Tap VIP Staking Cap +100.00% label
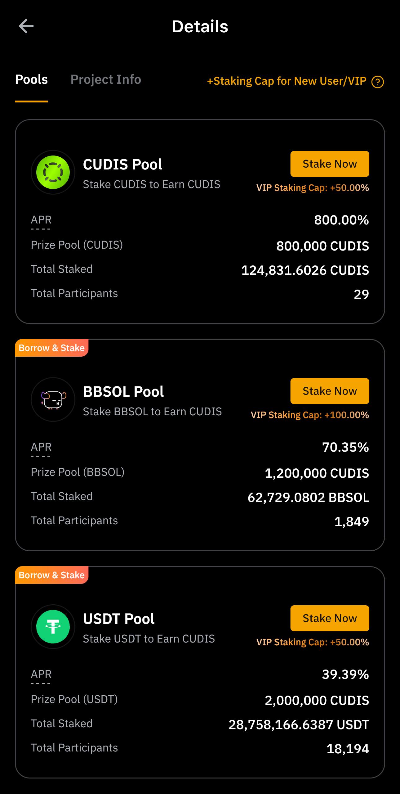Image resolution: width=400 pixels, height=794 pixels. click(310, 415)
